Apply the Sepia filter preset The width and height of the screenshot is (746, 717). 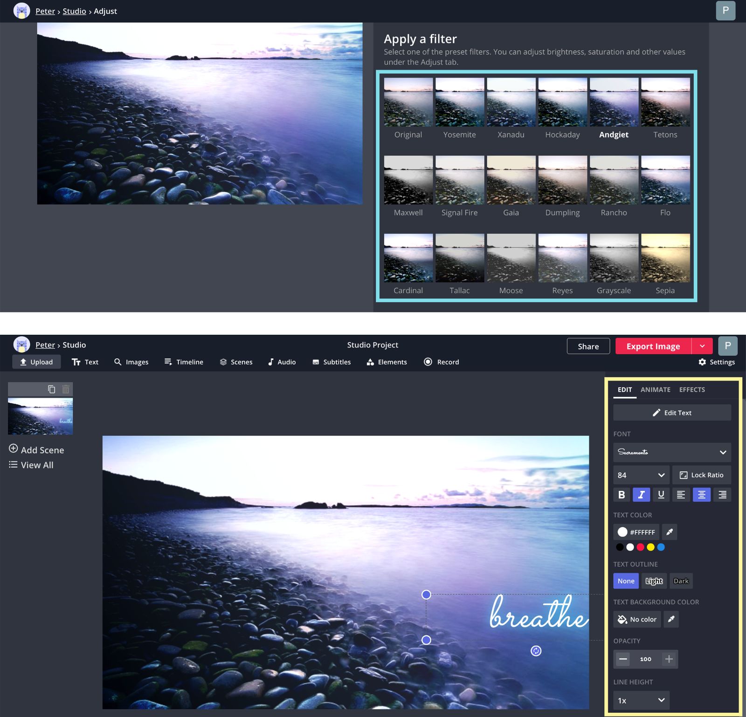coord(665,258)
